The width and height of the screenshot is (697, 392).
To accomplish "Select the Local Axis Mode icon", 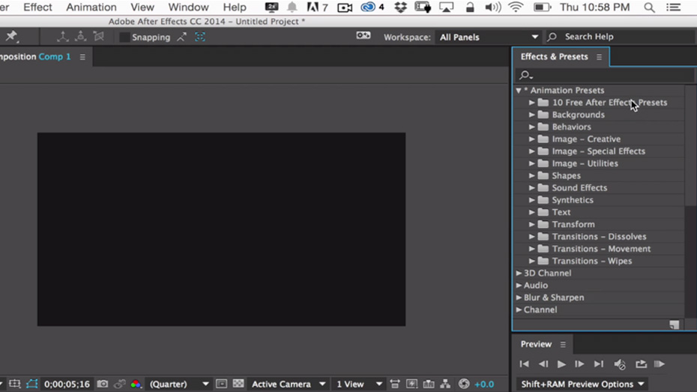I will (62, 37).
